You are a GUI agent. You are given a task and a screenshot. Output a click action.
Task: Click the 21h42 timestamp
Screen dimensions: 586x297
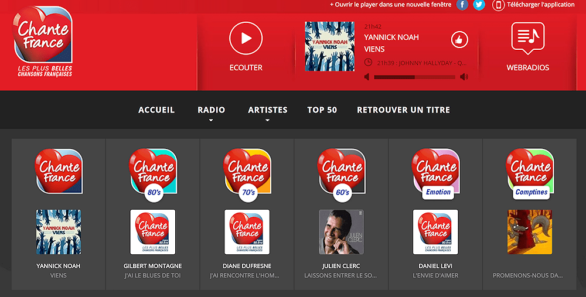[373, 26]
